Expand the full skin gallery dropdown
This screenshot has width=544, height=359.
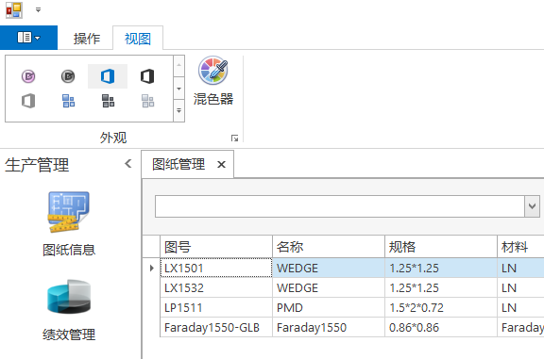(x=179, y=110)
